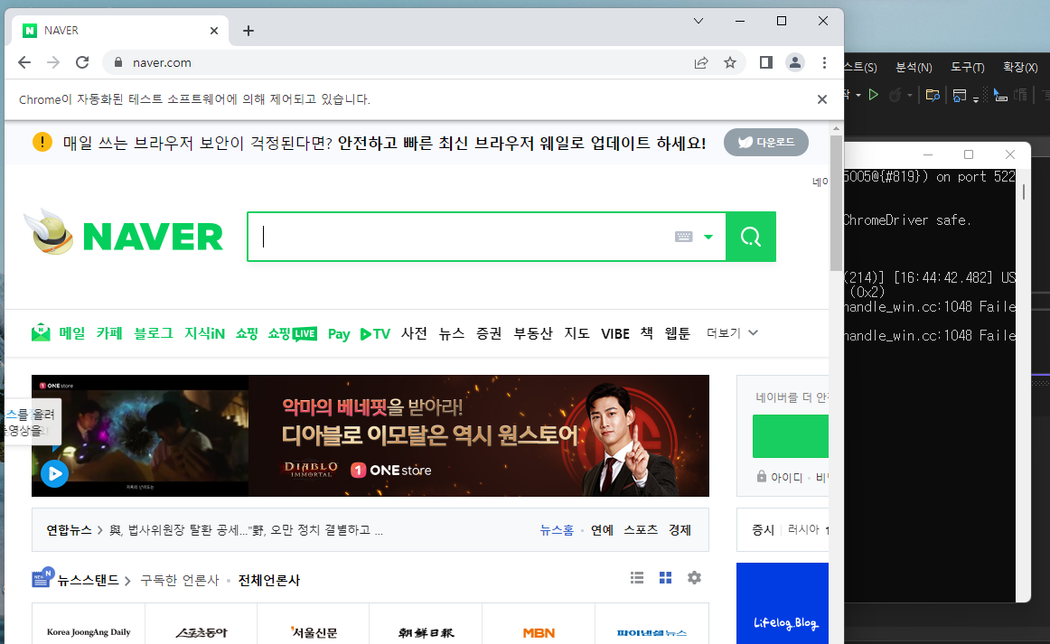Screen dimensions: 1050x644
Task: Click green start-without-debugging arrow in Visual Studio
Action: pyautogui.click(x=873, y=95)
